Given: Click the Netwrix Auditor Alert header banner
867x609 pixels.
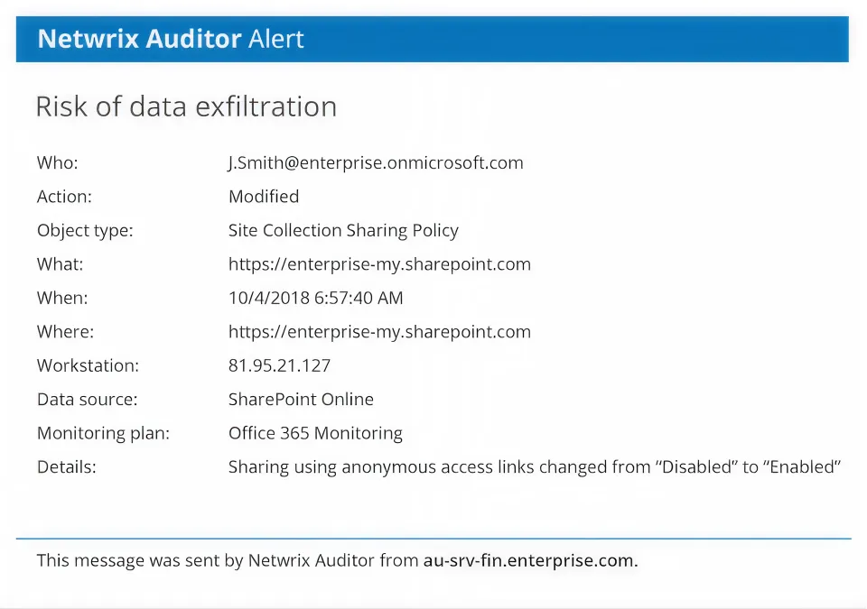Looking at the screenshot, I should [432, 39].
